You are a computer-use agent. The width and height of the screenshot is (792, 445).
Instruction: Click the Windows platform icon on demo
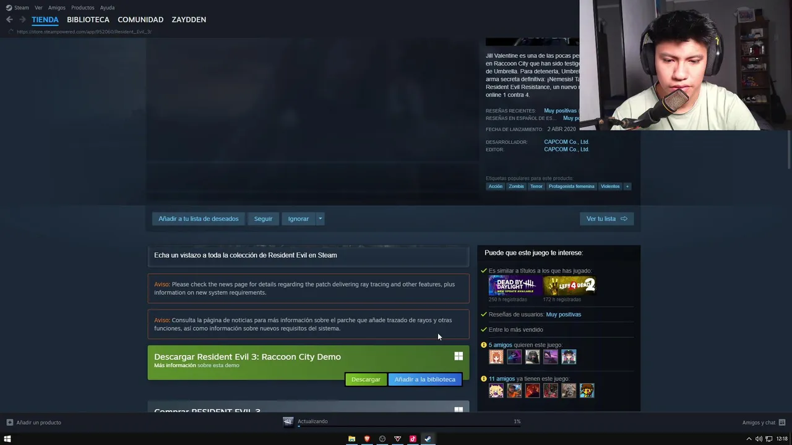coord(458,356)
